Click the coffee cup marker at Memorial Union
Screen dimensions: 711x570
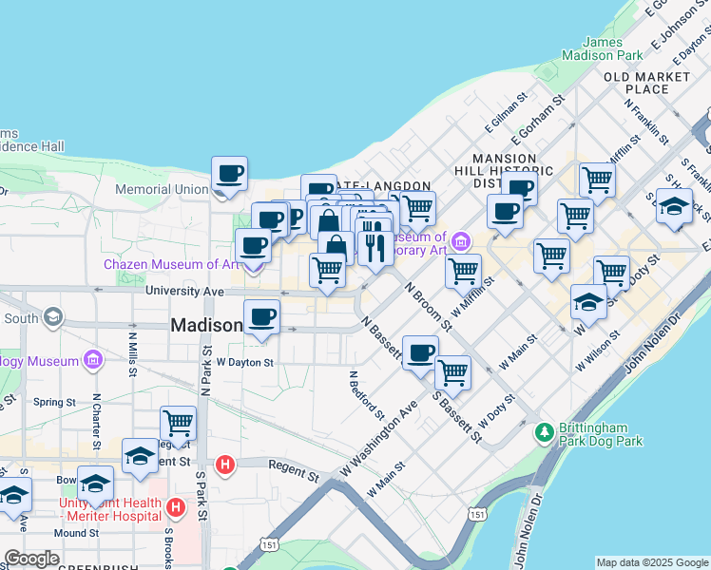point(229,175)
